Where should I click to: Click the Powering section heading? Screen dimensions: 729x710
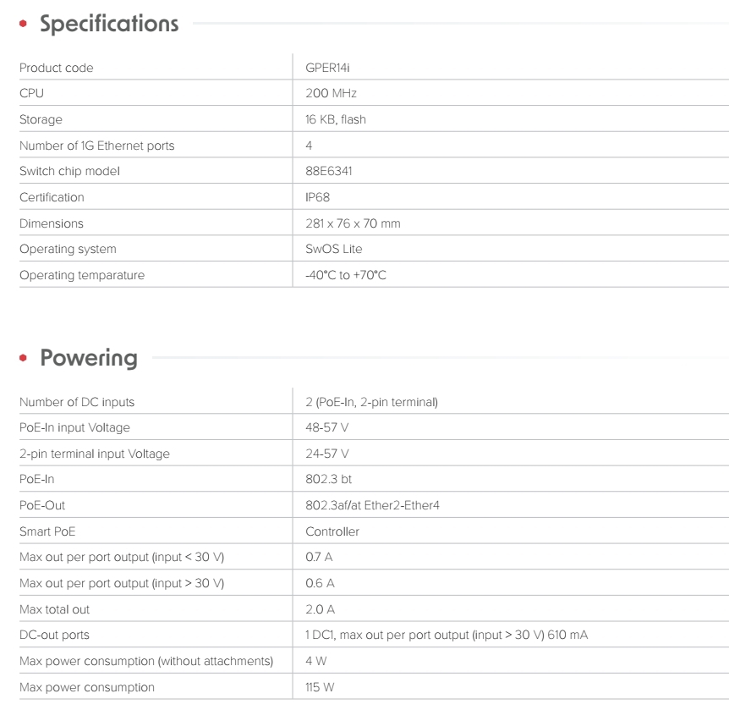[x=89, y=358]
